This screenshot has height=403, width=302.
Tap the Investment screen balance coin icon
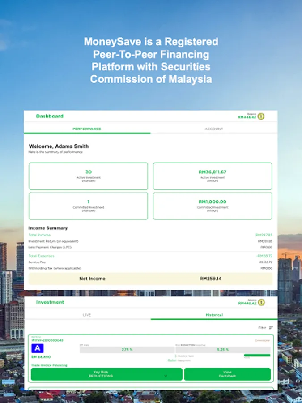(x=261, y=303)
